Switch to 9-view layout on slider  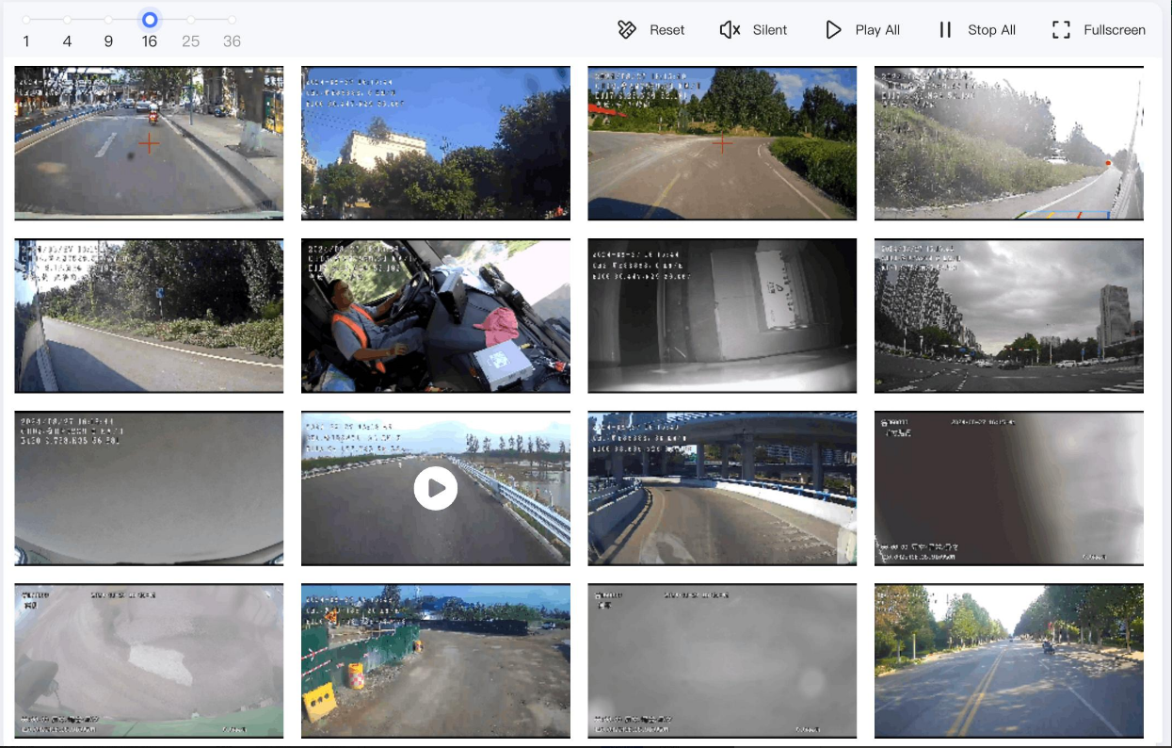[109, 20]
